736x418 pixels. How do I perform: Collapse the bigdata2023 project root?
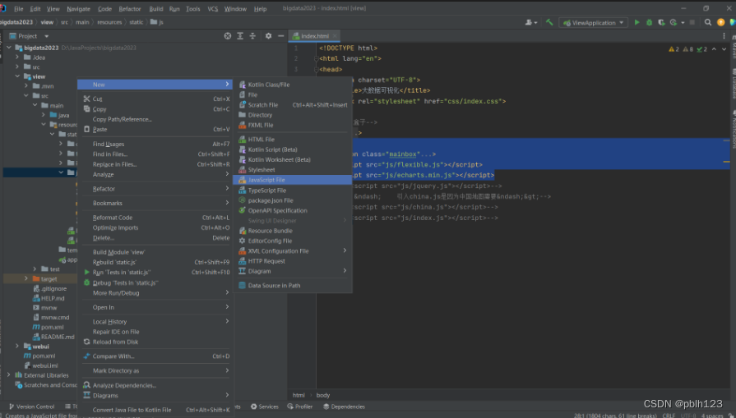9,48
